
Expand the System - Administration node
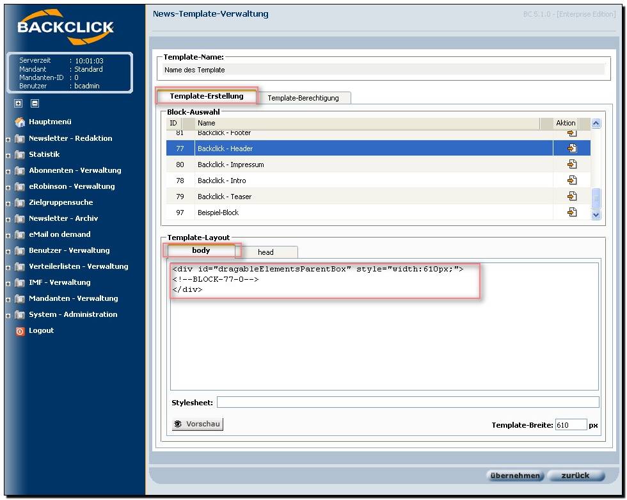coord(8,315)
